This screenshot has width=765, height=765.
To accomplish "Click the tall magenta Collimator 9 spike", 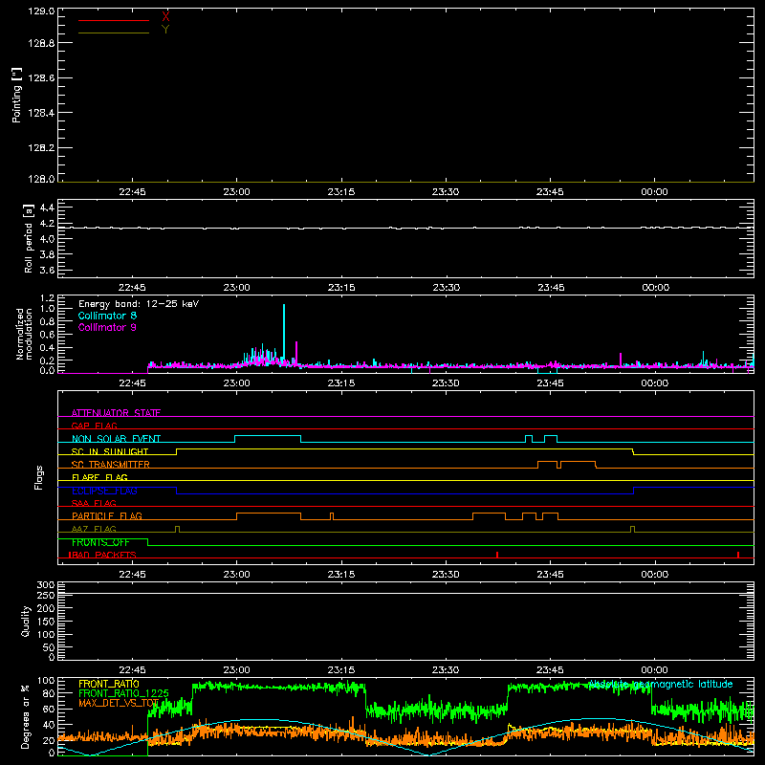I will pyautogui.click(x=296, y=352).
